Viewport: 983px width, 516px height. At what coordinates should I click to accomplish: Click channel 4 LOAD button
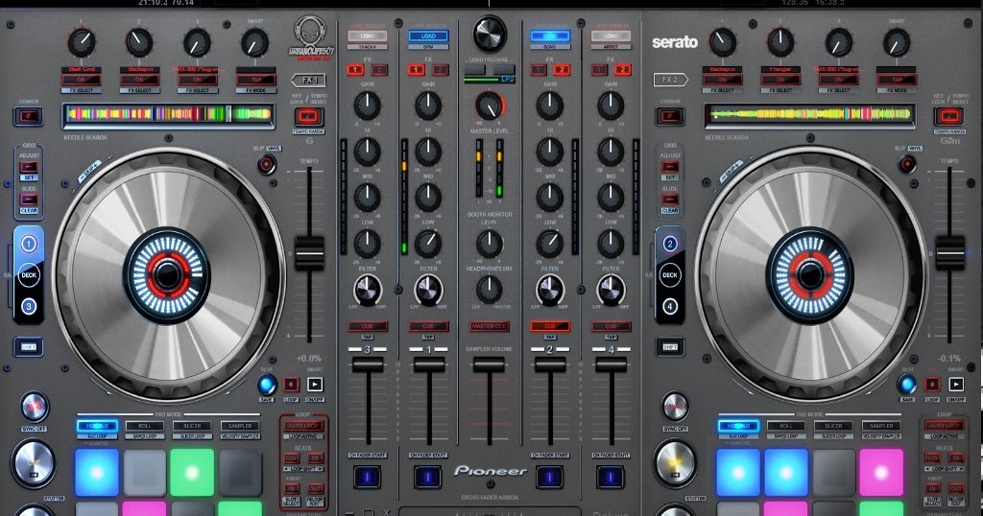611,36
